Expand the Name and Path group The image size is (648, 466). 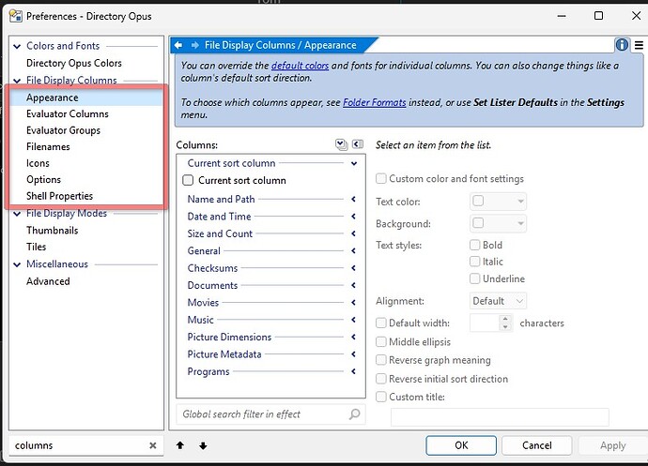click(354, 199)
